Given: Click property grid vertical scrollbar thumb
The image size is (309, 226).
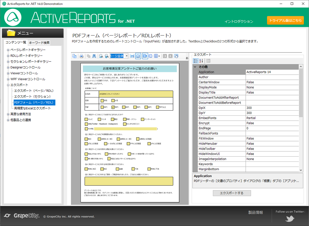Looking at the screenshot, I should point(301,93).
